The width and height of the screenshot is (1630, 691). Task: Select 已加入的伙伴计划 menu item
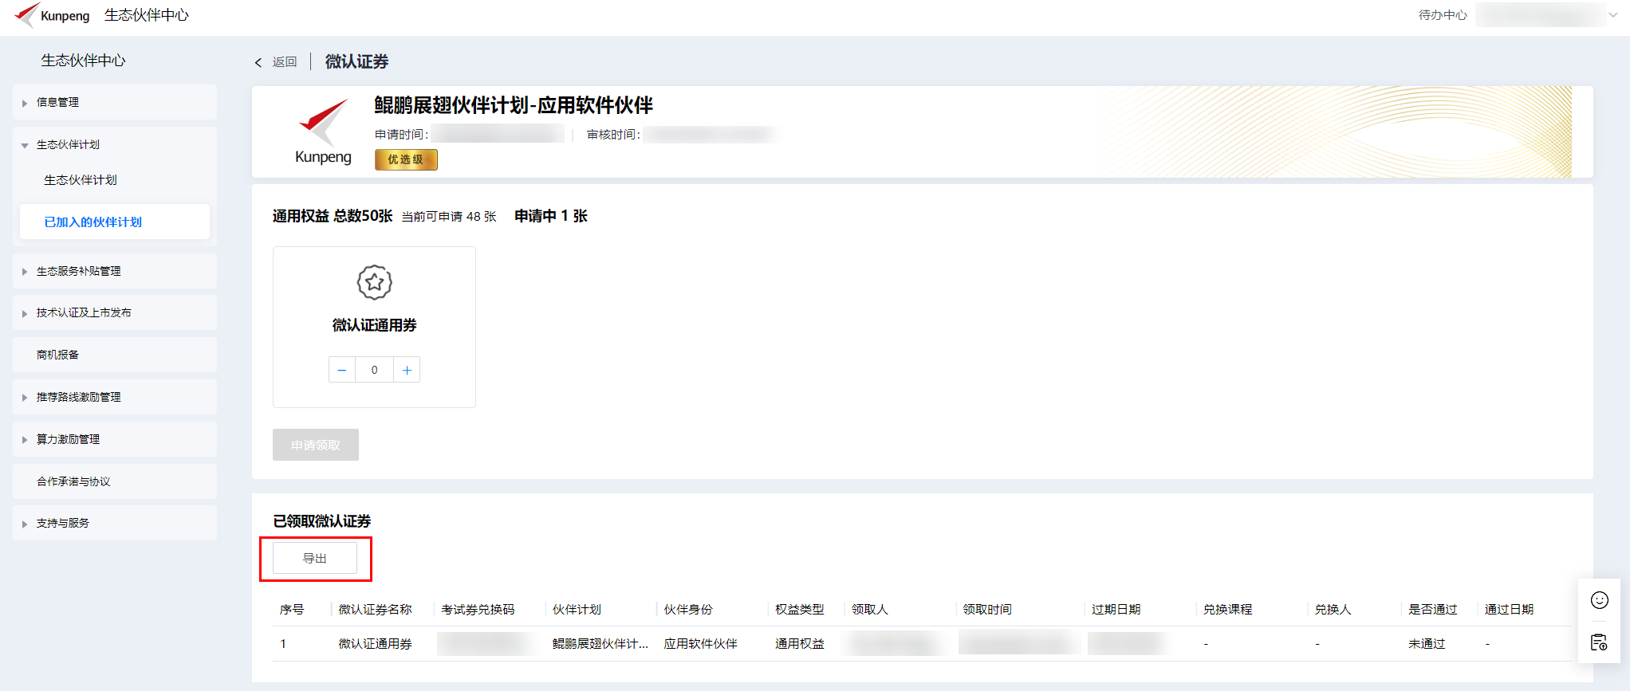click(x=115, y=222)
